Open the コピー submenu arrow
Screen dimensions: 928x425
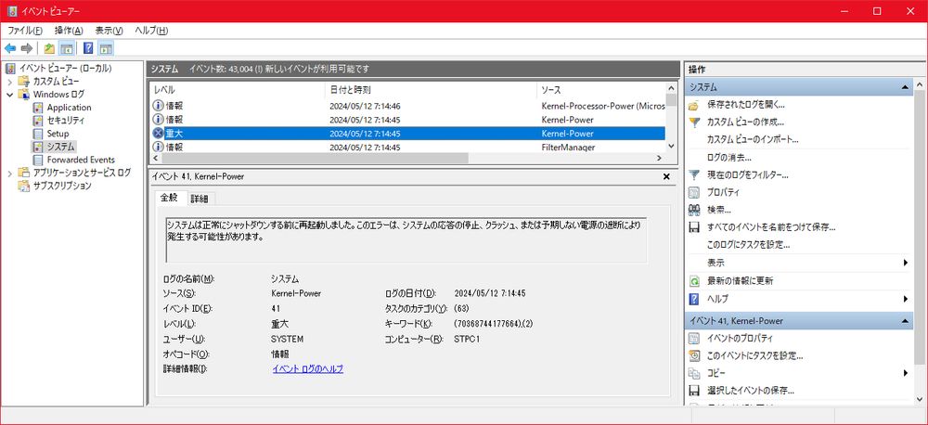[x=906, y=373]
